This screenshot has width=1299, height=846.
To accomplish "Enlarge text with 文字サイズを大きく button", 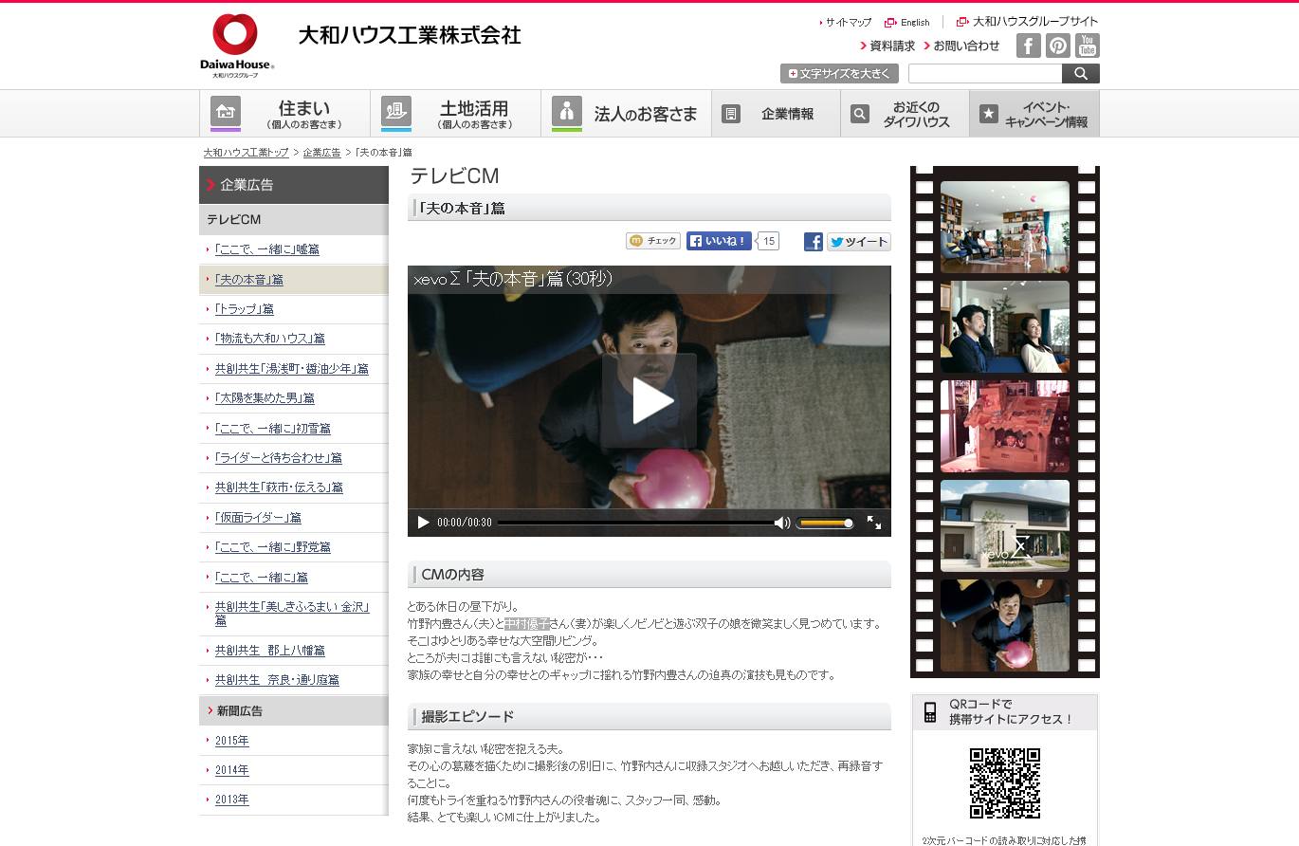I will (839, 73).
